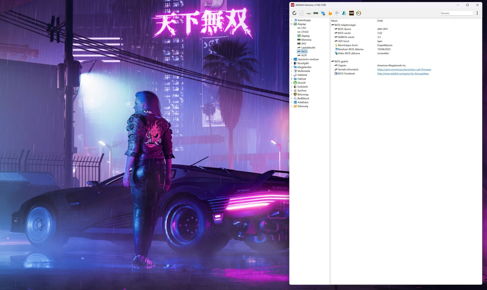Viewport: 487px width, 290px height.
Task: Open the gauge SensorPanel toolbar icon
Action: click(x=359, y=13)
